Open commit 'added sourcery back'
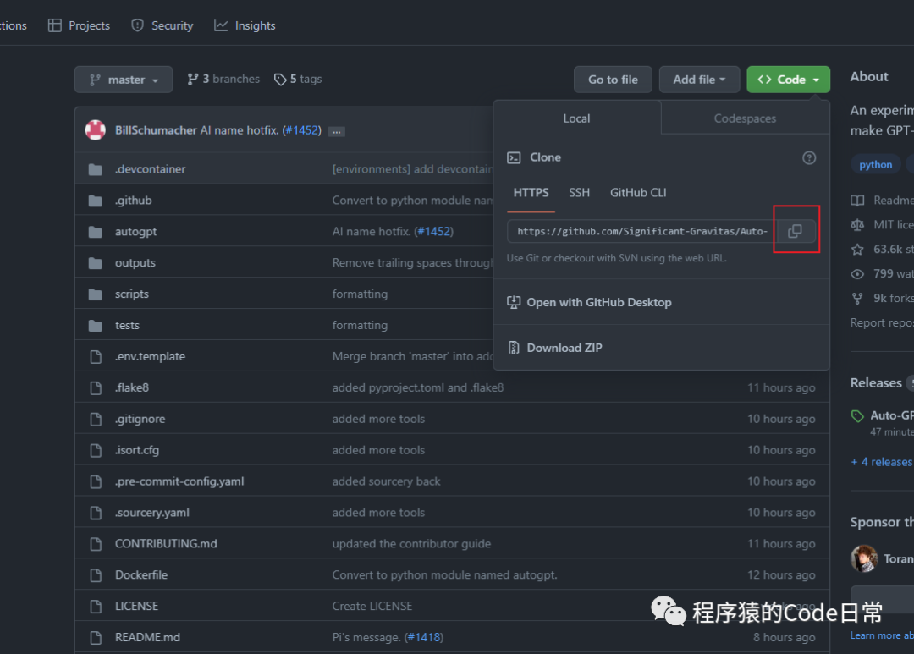Image resolution: width=914 pixels, height=654 pixels. click(x=387, y=481)
